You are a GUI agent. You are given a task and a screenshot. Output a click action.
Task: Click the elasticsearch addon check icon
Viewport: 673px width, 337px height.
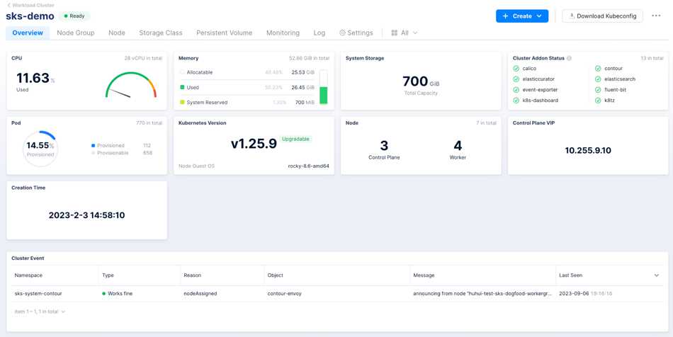(598, 79)
